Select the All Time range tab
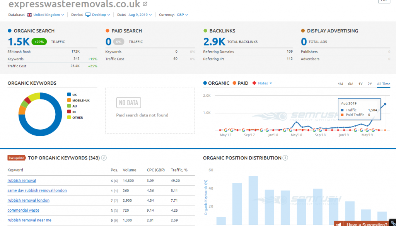The height and width of the screenshot is (226, 396). (x=383, y=84)
